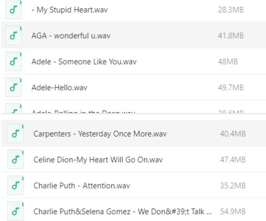This screenshot has width=266, height=221.
Task: Select the audio icon next to Adele-Hello.wav
Action: (14, 87)
